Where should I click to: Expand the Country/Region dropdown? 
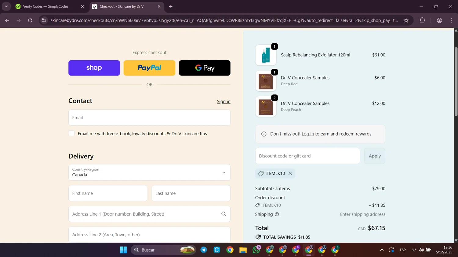[x=149, y=172]
